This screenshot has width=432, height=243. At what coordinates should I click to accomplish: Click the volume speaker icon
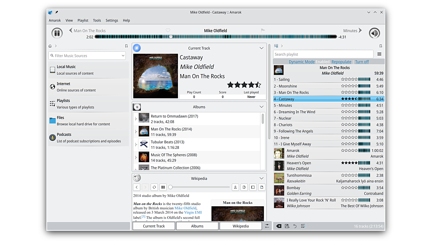coord(374,33)
